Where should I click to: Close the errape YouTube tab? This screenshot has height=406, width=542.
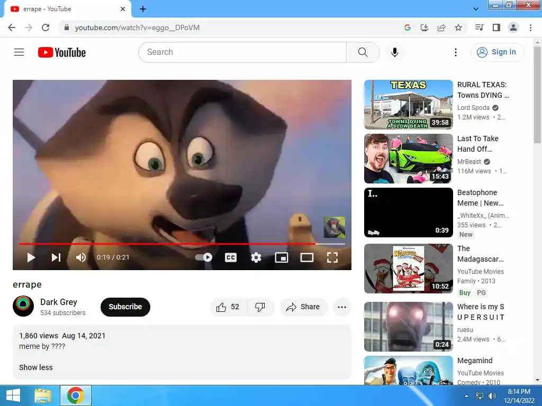[x=123, y=9]
